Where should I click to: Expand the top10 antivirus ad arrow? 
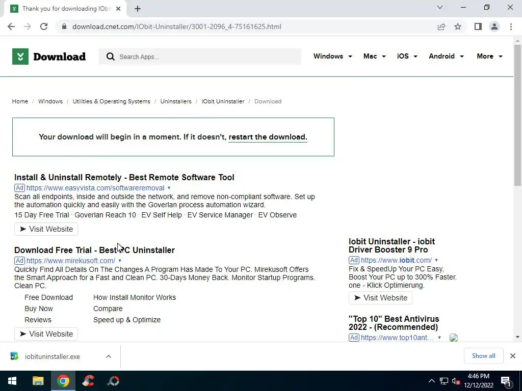coord(439,338)
